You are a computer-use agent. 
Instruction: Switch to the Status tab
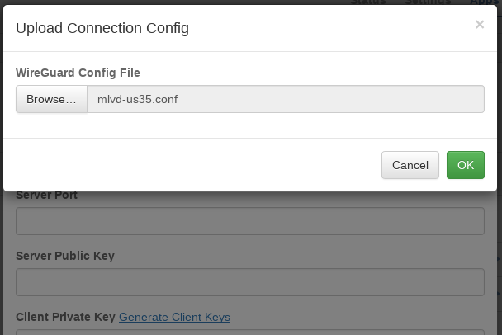[367, 2]
